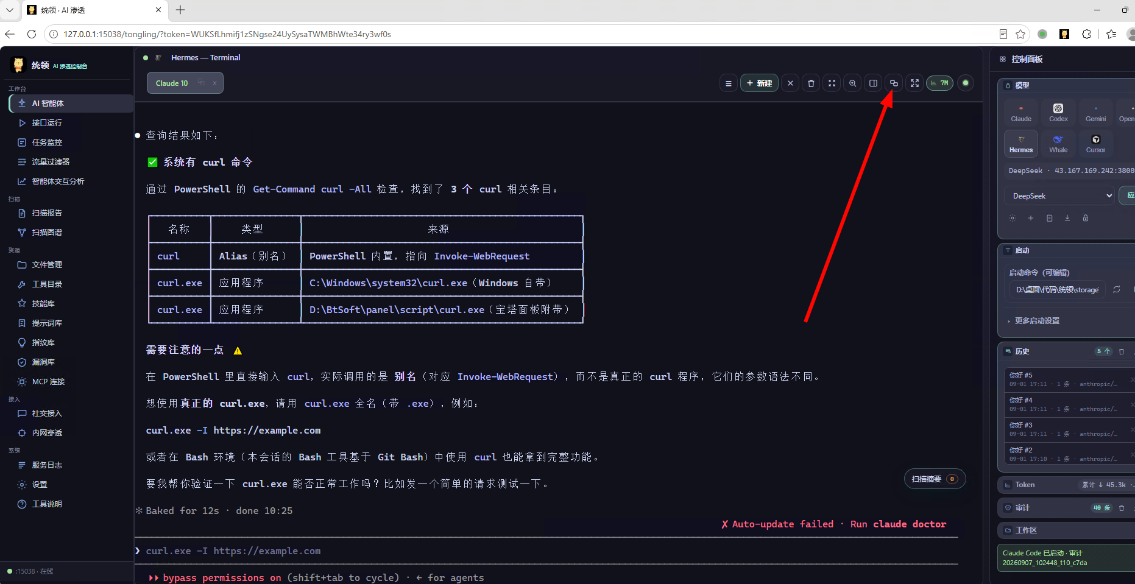The image size is (1135, 584).
Task: Open 设置 settings in the sidebar
Action: tap(71, 485)
